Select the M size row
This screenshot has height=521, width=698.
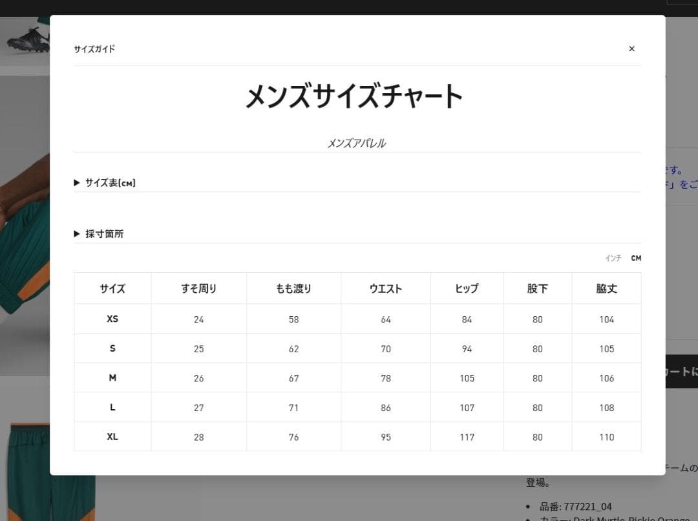click(112, 377)
